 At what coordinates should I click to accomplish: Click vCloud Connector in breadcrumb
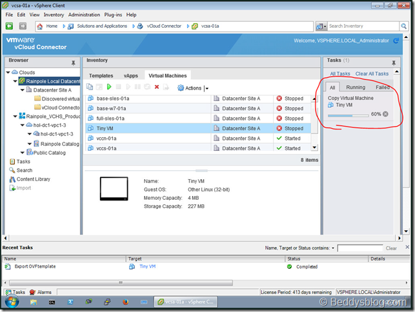point(164,26)
